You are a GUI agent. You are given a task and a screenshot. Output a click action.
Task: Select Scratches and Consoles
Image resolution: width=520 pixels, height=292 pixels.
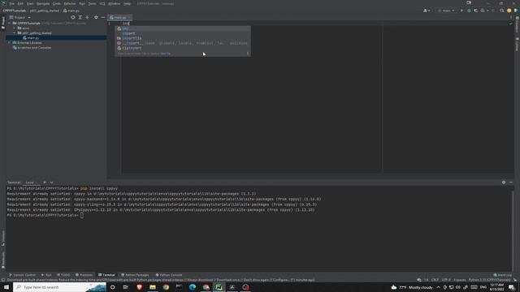[34, 48]
